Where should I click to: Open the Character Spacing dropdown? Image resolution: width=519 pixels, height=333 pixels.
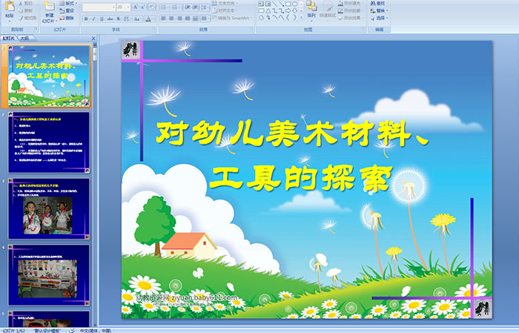click(127, 19)
